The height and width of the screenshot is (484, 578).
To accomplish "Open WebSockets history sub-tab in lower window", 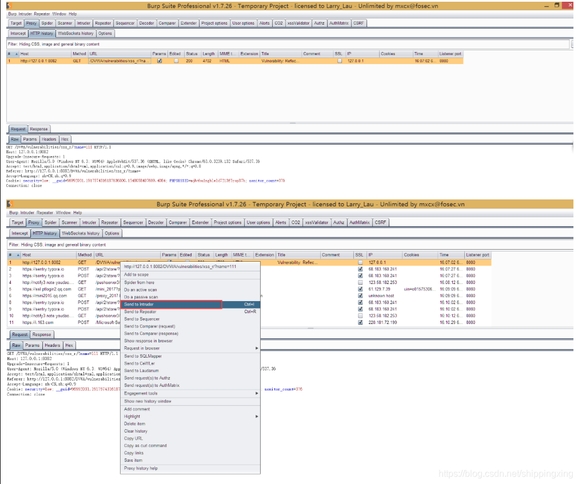I will (x=81, y=234).
